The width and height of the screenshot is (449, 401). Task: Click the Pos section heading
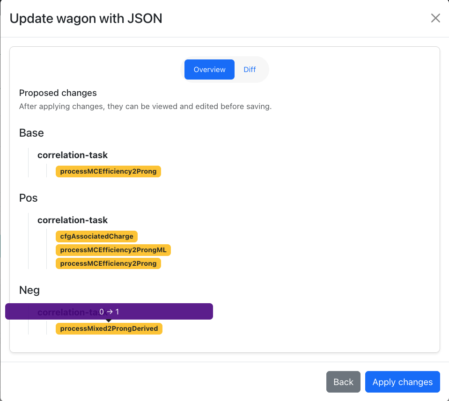29,198
